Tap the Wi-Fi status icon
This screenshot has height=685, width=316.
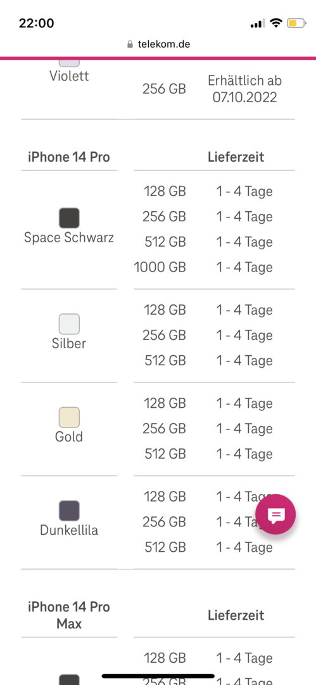276,23
